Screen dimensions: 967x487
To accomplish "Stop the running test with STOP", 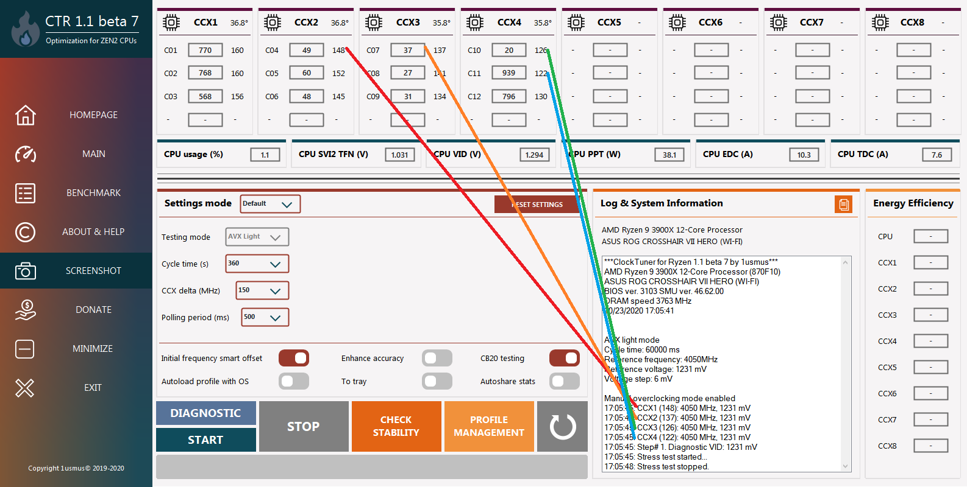I will pyautogui.click(x=304, y=427).
